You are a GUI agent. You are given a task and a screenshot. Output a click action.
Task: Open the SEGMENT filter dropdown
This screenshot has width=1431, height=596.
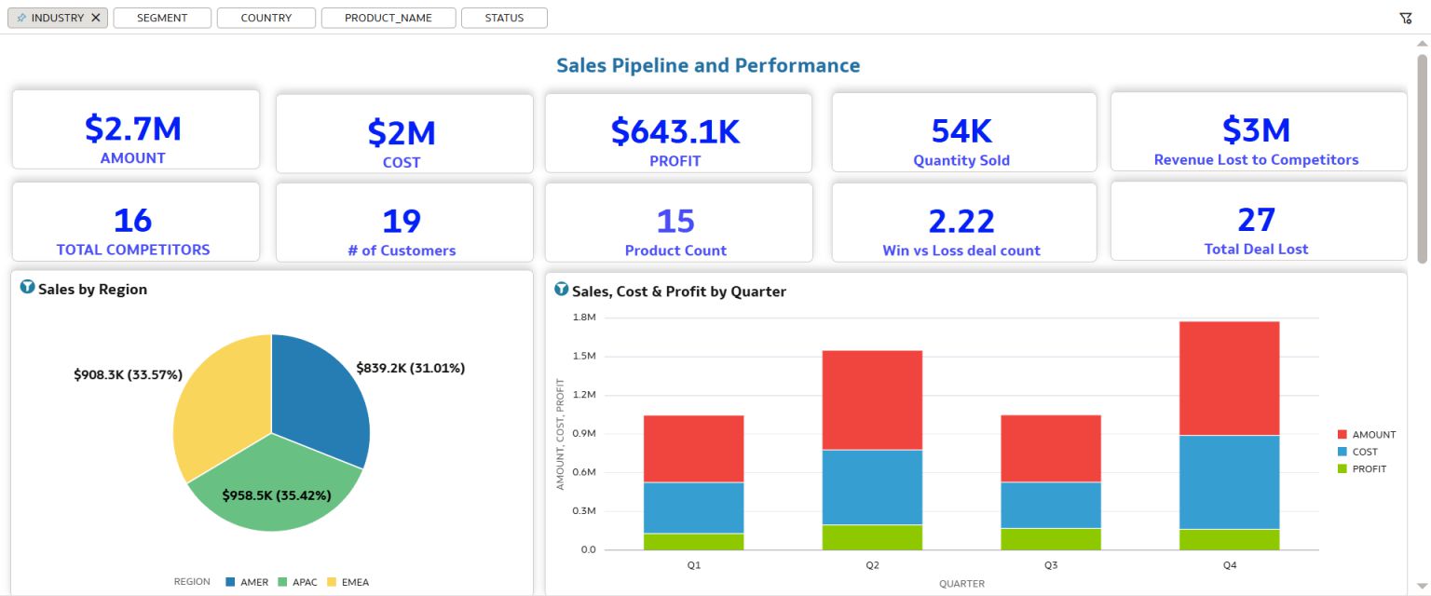point(162,18)
